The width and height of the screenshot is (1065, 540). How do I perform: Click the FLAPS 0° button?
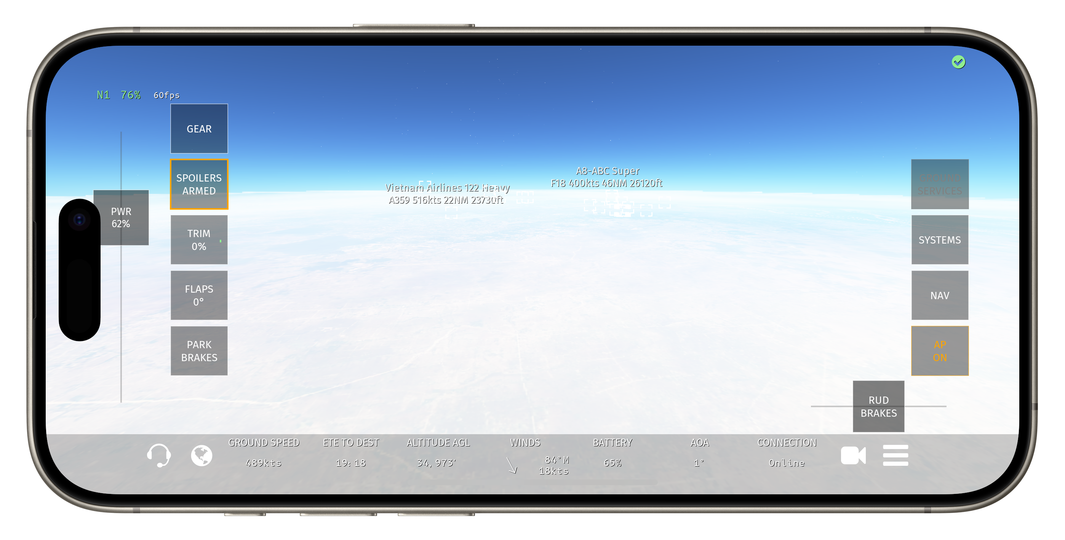point(199,295)
